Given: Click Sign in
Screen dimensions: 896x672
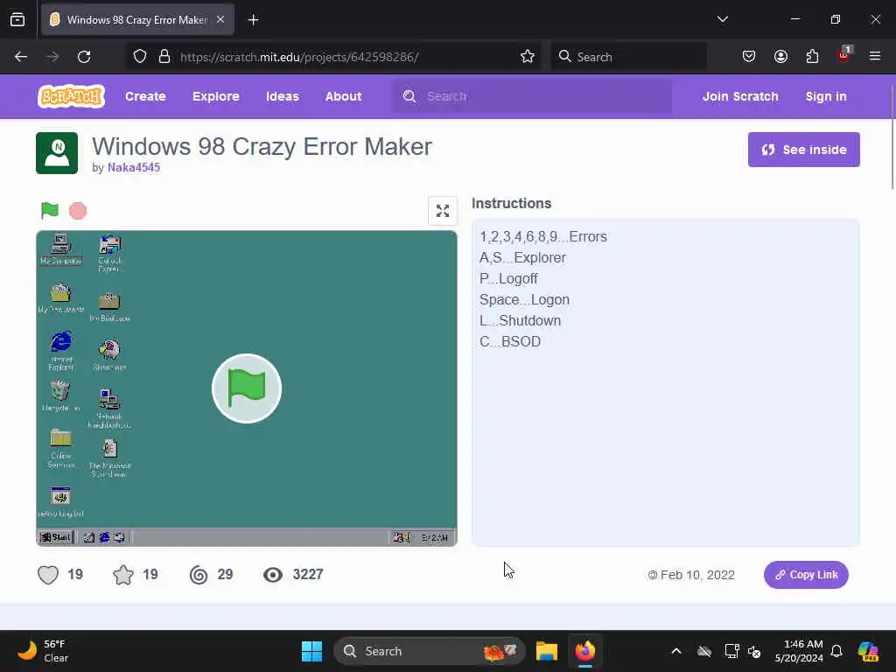Looking at the screenshot, I should 826,96.
